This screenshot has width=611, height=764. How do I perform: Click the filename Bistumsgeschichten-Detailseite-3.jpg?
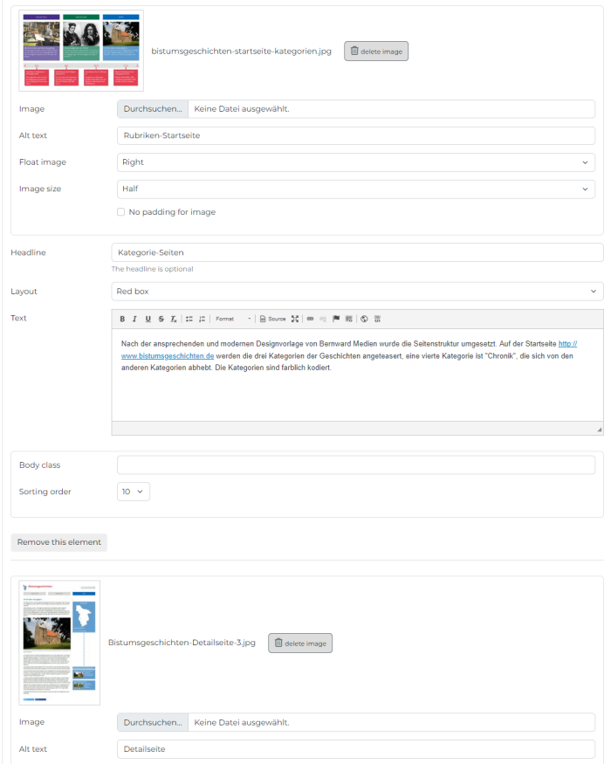click(x=182, y=643)
